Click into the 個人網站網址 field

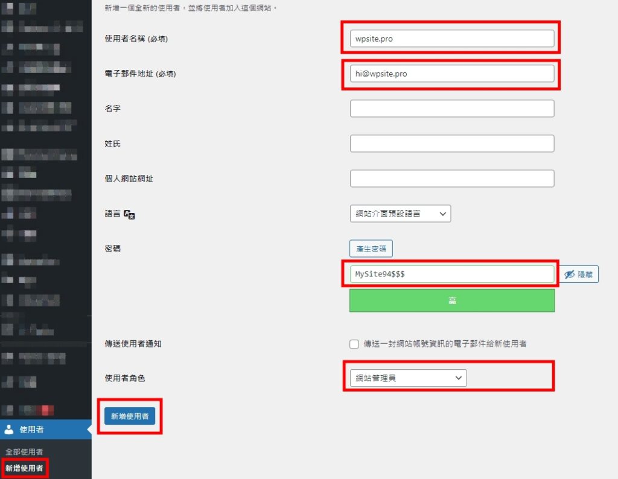451,179
